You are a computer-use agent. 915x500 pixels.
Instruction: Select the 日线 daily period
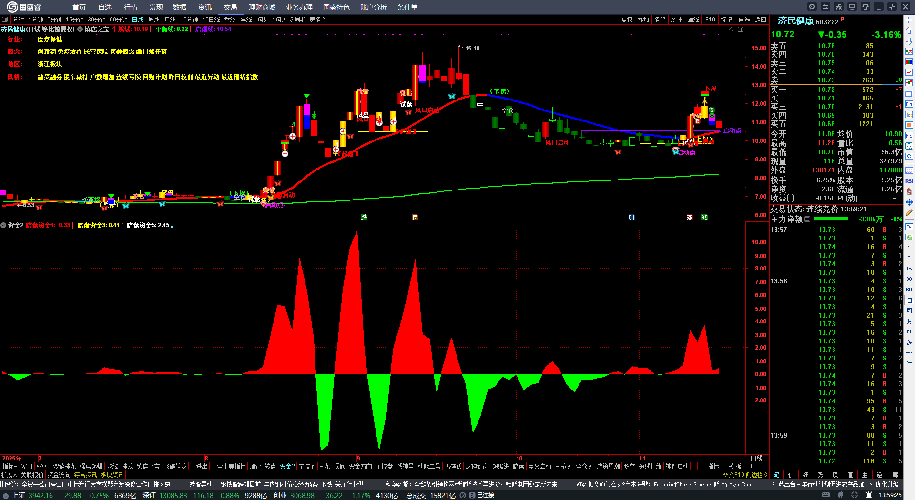[138, 20]
